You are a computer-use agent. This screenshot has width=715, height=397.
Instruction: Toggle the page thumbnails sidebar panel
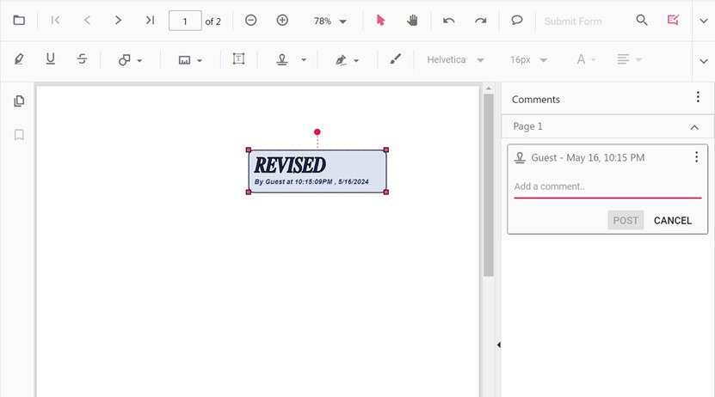(19, 101)
